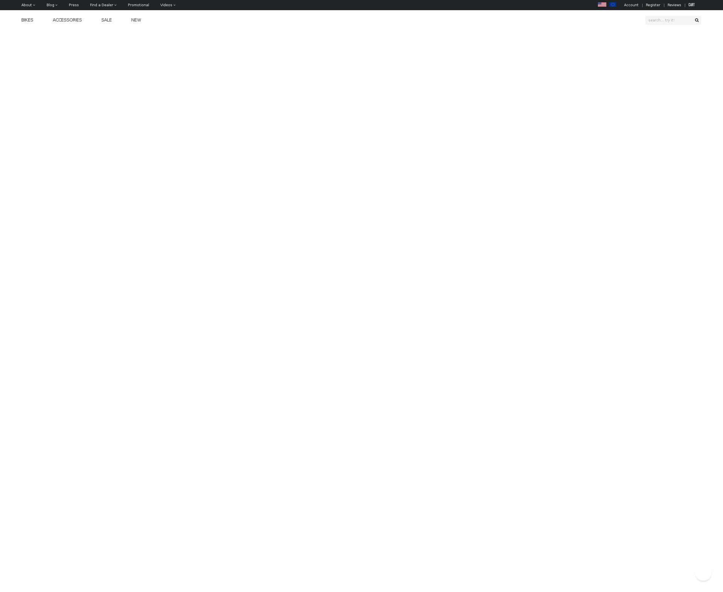
Task: Select the BIKES menu item
Action: [x=27, y=20]
